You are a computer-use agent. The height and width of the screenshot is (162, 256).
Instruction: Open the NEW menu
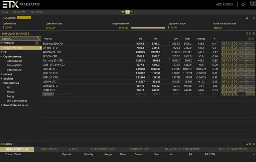[5, 12]
